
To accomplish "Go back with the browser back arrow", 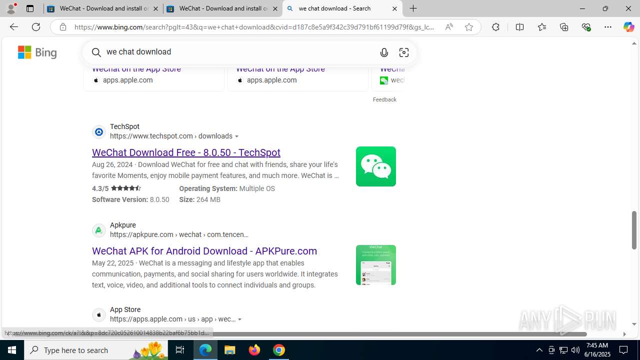I will coord(14,27).
